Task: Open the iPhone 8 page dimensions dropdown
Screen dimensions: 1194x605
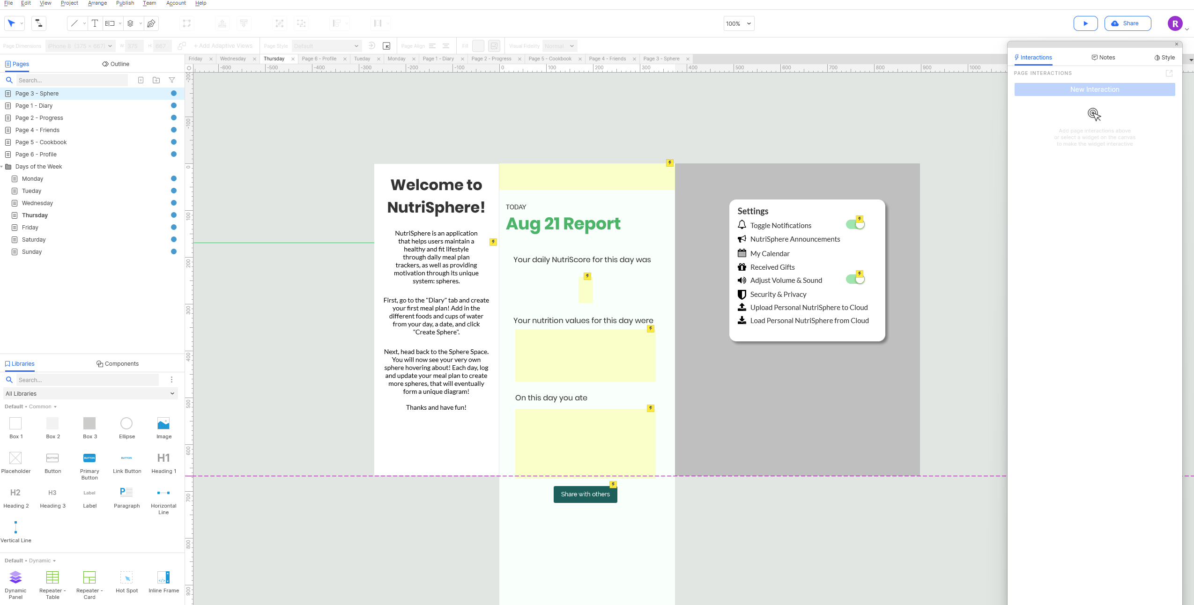Action: (x=80, y=46)
